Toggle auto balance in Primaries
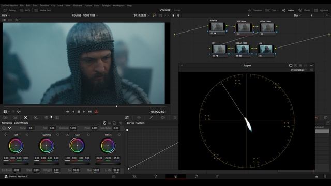 pos(4,128)
